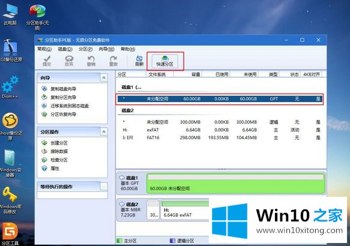Select the 300.00MB 未分配空间 row
The image size is (350, 246).
tap(220, 122)
